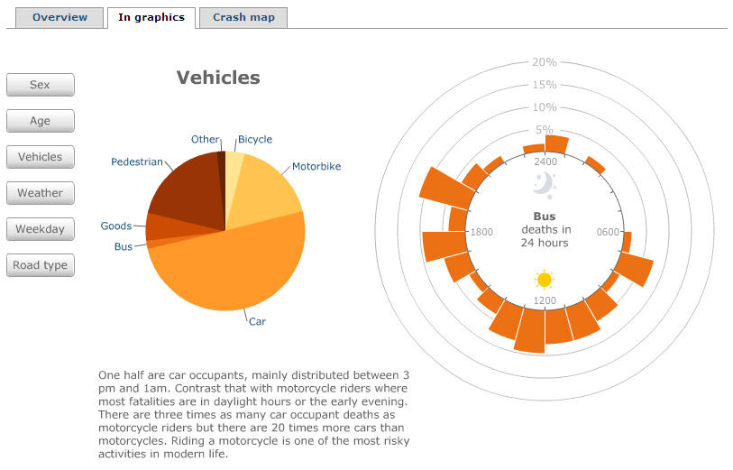
Task: Click the 1800 hour marker on dial
Action: pyautogui.click(x=481, y=233)
